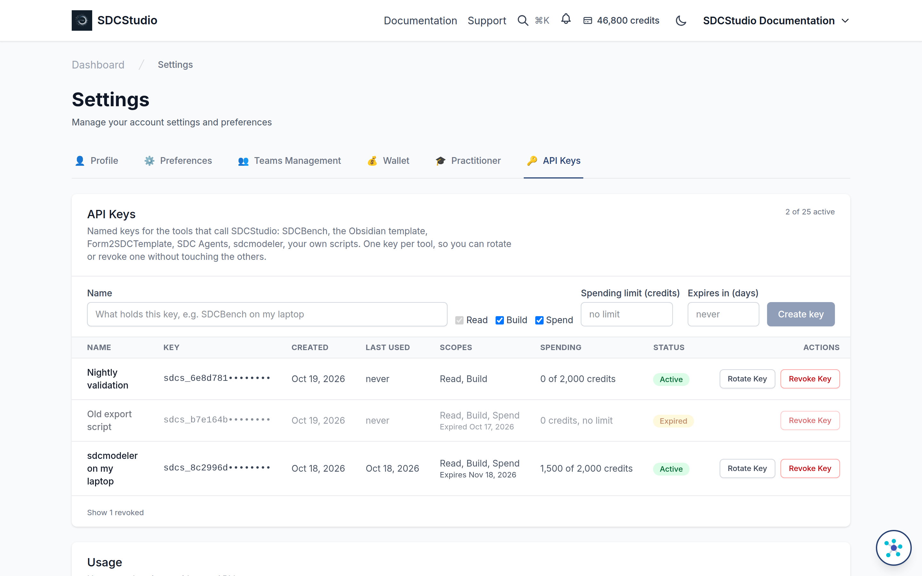Click the Profile person icon
Image resolution: width=922 pixels, height=576 pixels.
click(80, 161)
